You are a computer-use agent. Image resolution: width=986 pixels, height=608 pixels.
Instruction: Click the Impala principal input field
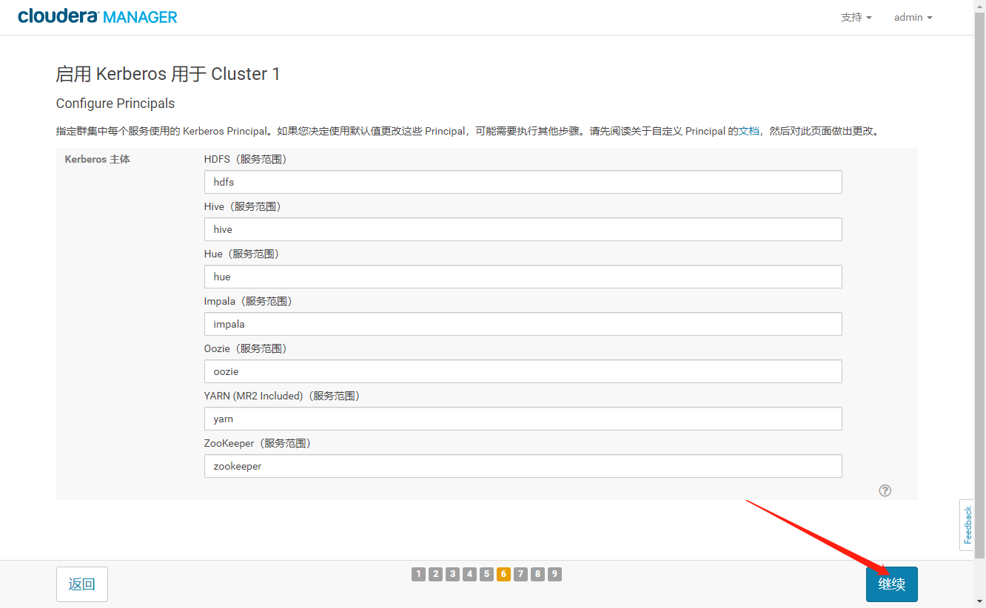[x=523, y=324]
